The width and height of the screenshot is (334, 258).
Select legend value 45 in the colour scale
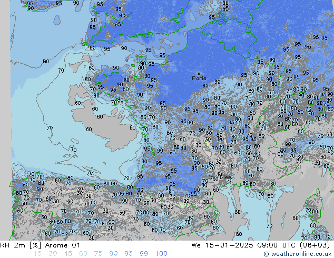pyautogui.click(x=68, y=254)
